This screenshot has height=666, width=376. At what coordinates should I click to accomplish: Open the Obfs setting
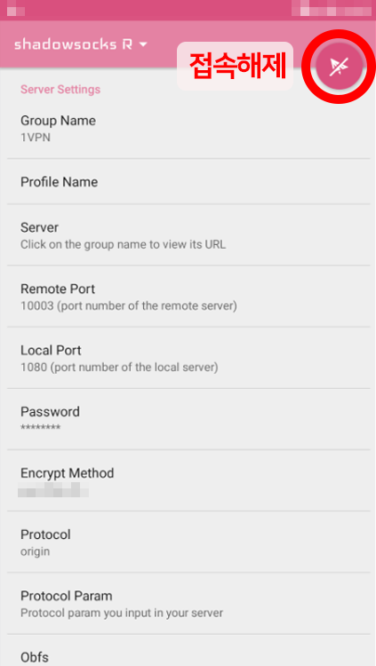click(188, 651)
